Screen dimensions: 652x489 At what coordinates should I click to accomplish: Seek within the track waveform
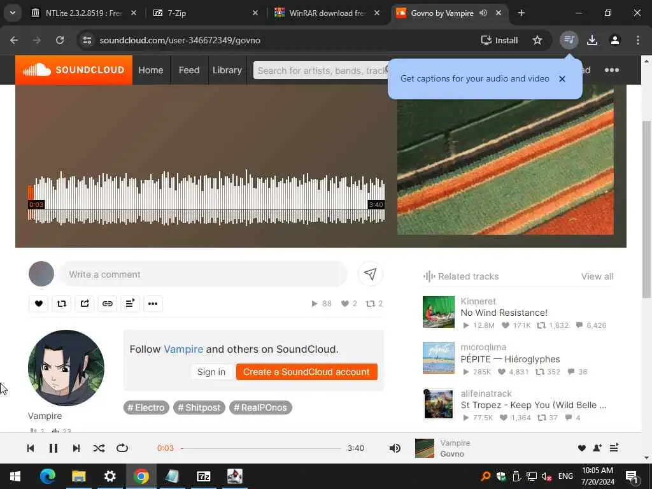[206, 197]
